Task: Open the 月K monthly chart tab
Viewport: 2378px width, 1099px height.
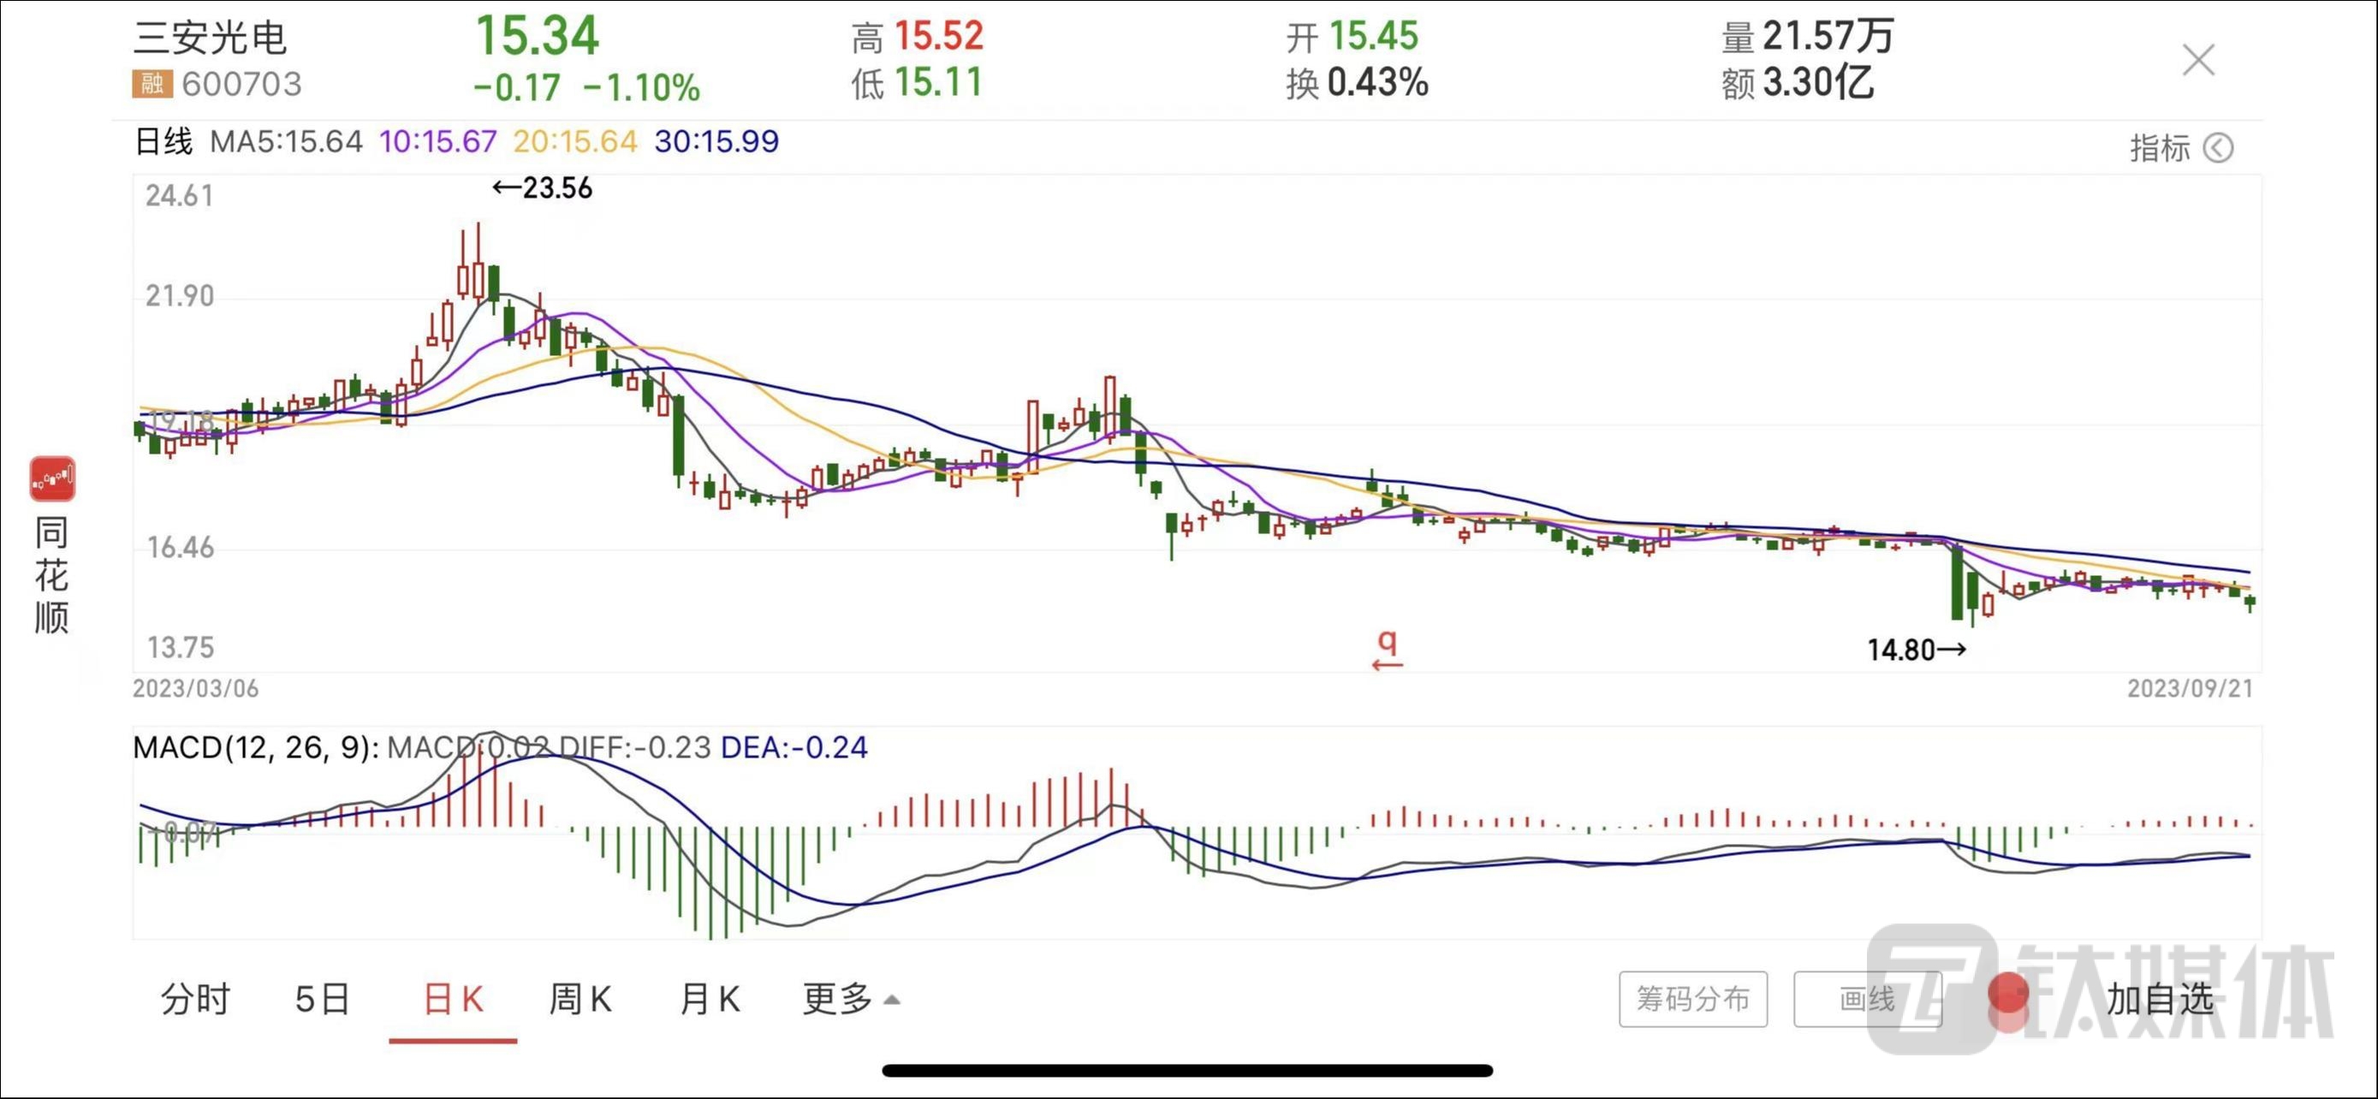Action: 709,998
